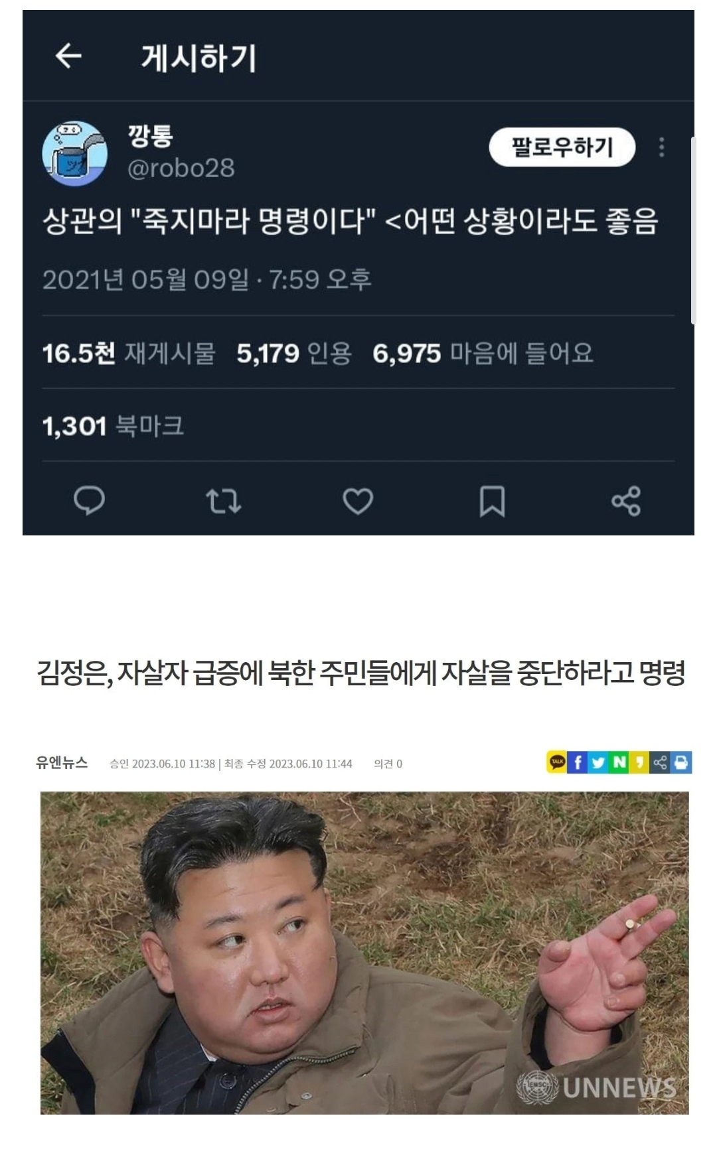Click the printer icon next to share icons
717x1169 pixels.
click(x=681, y=762)
